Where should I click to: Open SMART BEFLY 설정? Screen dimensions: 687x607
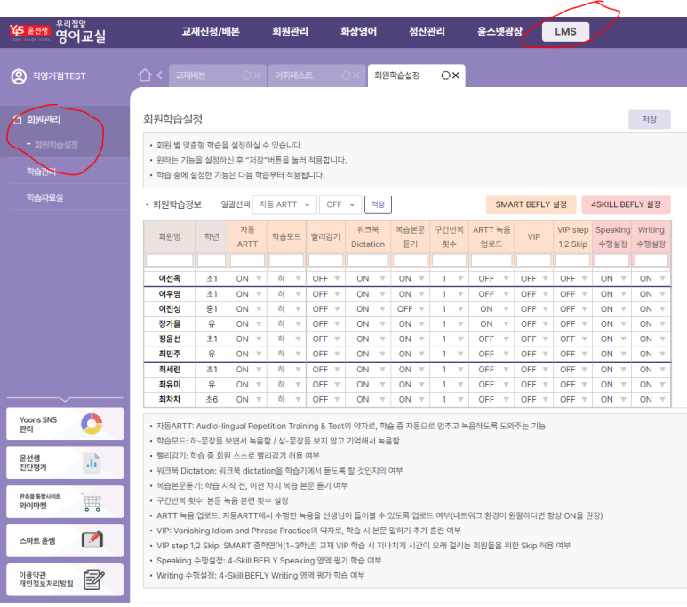tap(531, 204)
